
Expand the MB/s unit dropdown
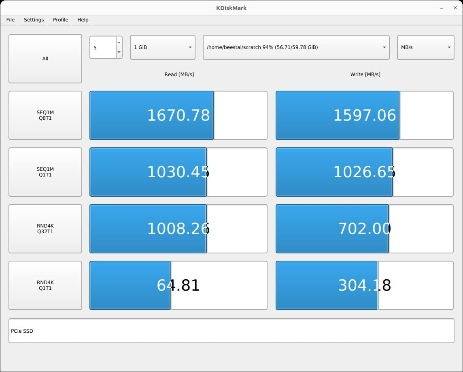425,47
